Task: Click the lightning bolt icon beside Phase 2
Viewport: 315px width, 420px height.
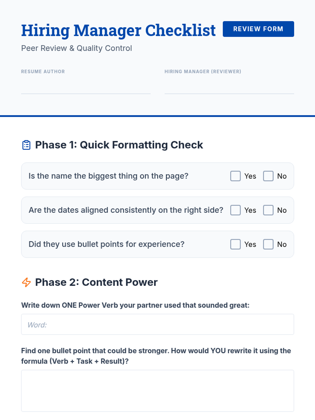Action: click(26, 282)
